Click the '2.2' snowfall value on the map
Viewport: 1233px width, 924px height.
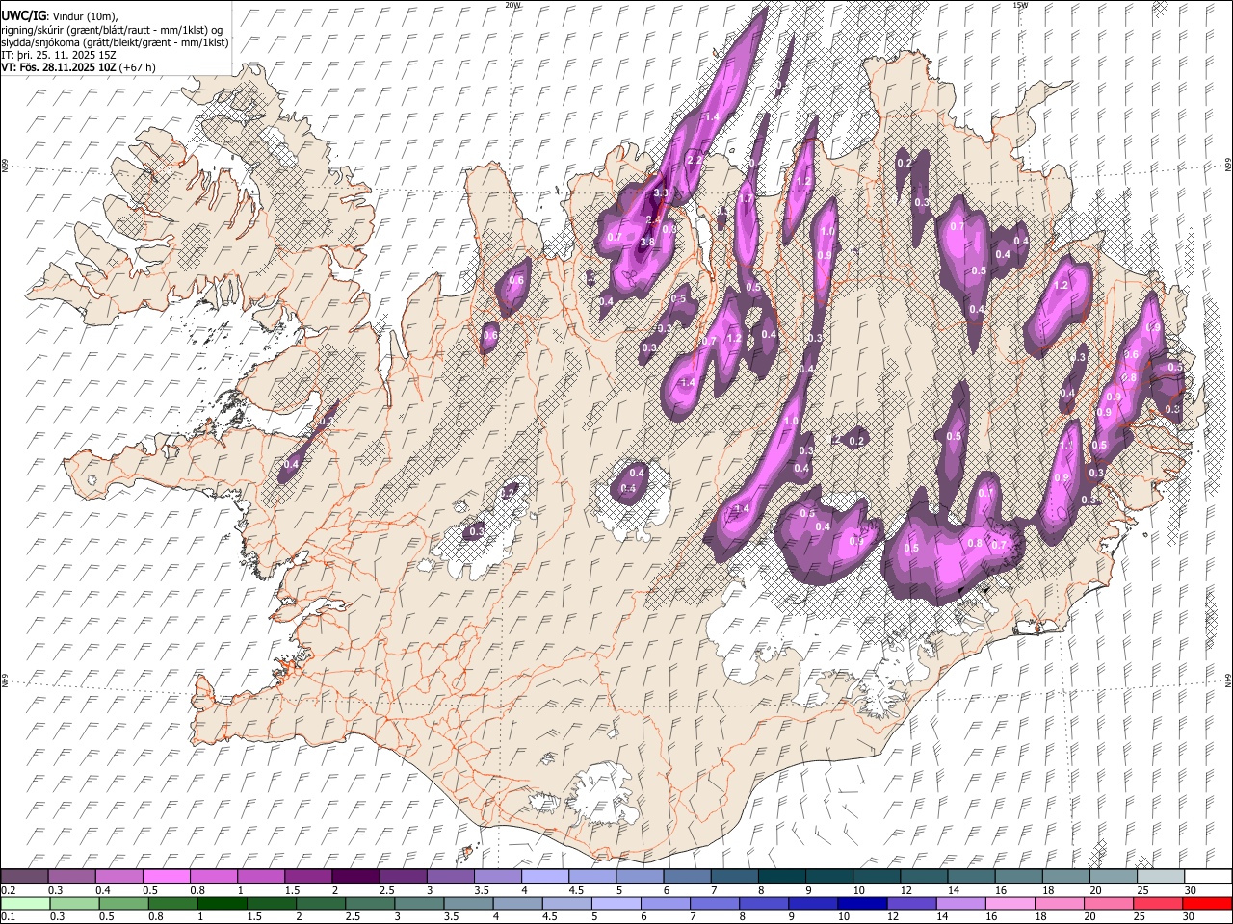[694, 159]
